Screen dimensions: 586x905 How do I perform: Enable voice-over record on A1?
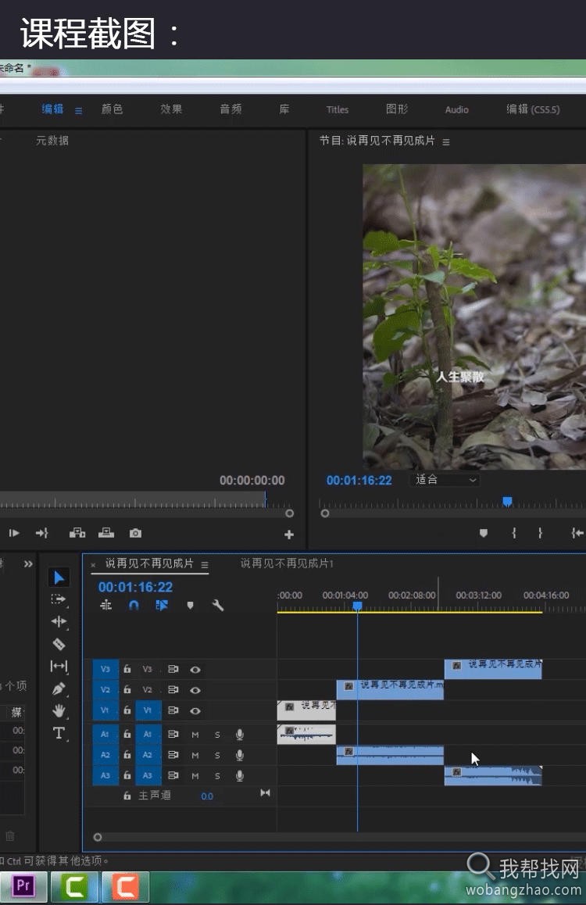239,734
